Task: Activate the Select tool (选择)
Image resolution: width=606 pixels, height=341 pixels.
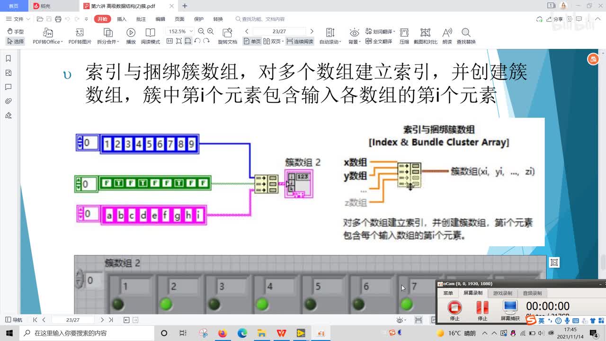Action: 16,42
